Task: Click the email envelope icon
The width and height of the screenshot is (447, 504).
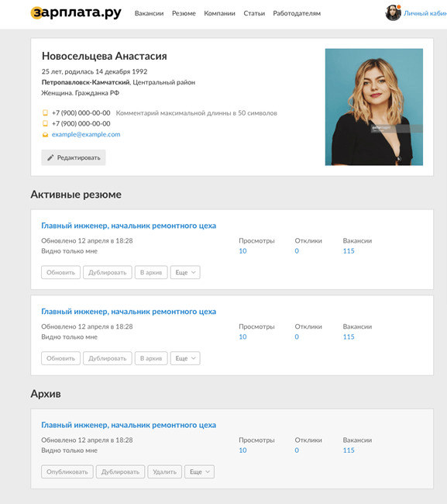Action: point(45,134)
